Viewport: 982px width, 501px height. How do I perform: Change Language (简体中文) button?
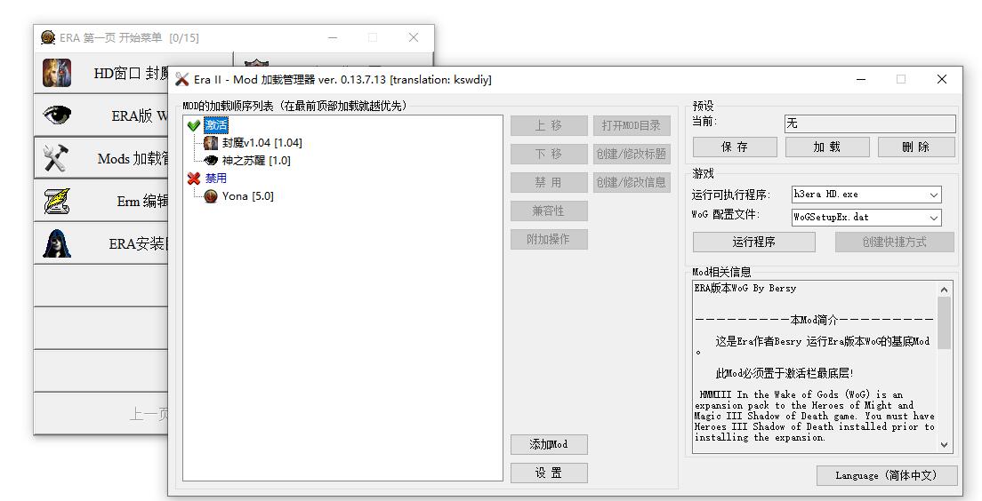click(x=887, y=475)
